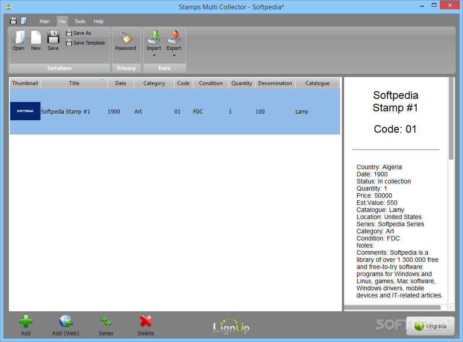Click Save Template option
Viewport: 463px width, 342px height.
coord(85,43)
